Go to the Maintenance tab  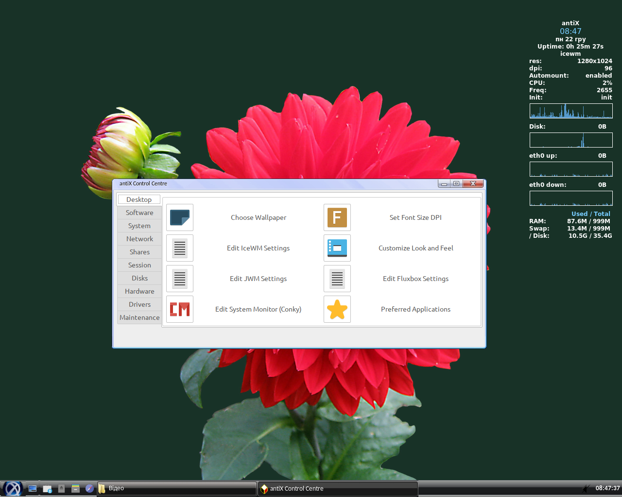point(139,317)
